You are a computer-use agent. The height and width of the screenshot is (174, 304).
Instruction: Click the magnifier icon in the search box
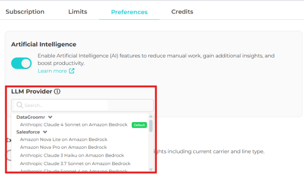[x=19, y=105]
